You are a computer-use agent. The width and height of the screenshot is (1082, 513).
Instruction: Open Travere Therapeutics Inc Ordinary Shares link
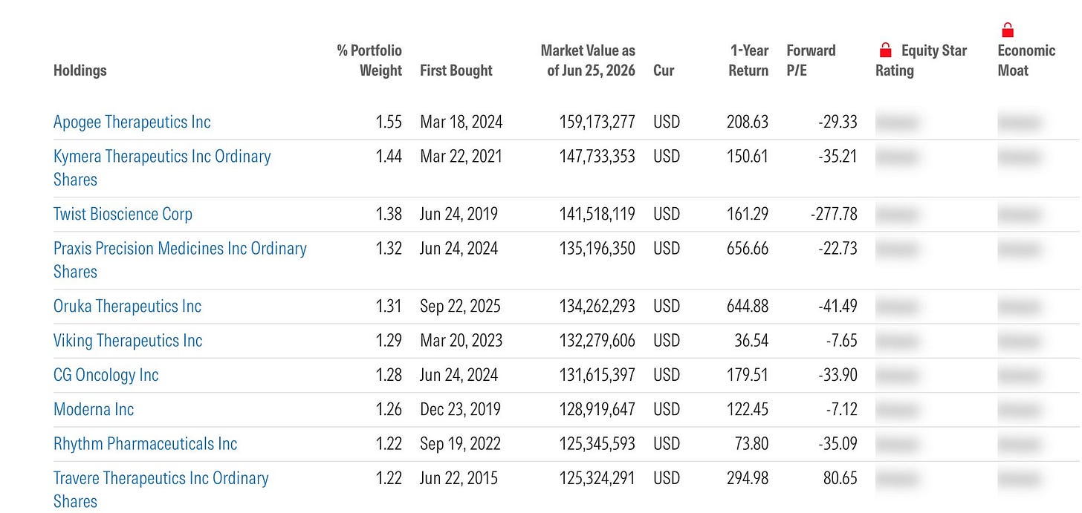[x=161, y=489]
